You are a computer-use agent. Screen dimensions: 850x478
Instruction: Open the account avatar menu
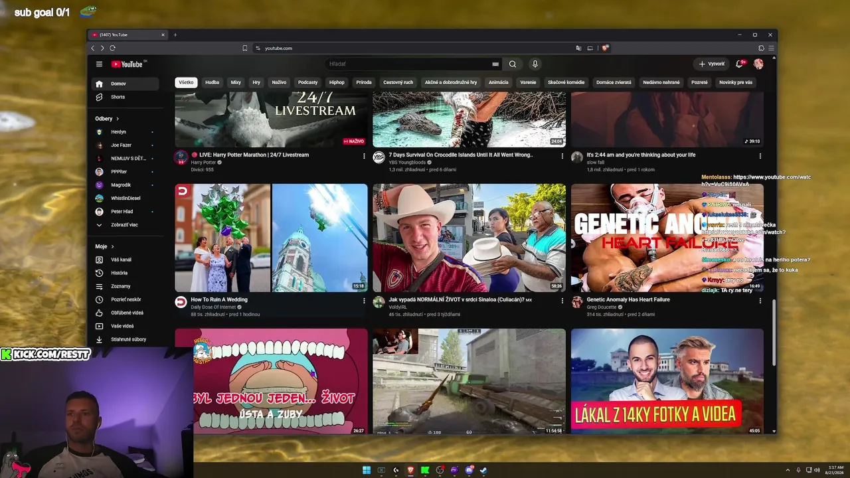758,64
